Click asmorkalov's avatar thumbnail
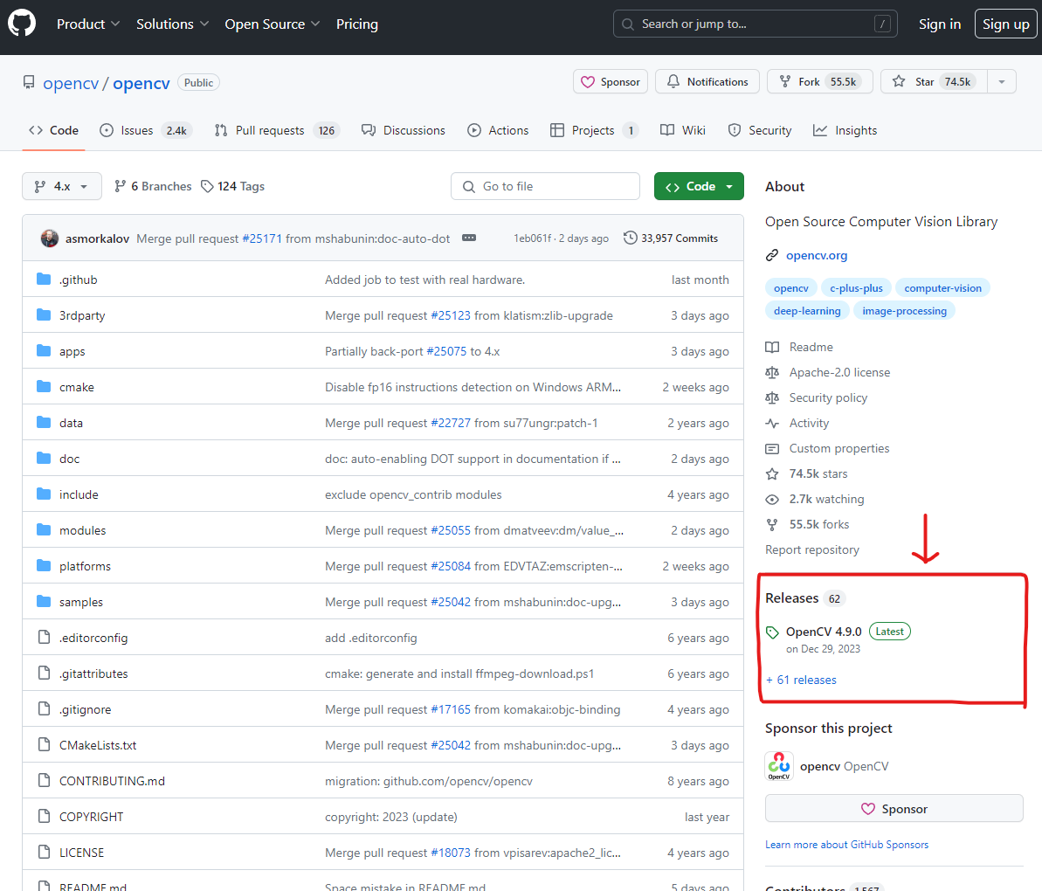Screen dimensions: 1042x891 (49, 238)
